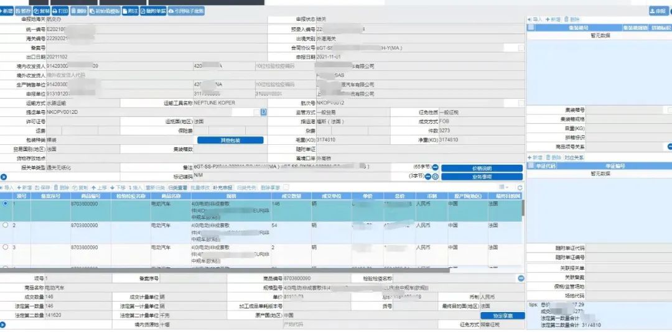Expand the blue arrow beside 标记唛码 row
This screenshot has width=672, height=332.
pyautogui.click(x=3, y=177)
